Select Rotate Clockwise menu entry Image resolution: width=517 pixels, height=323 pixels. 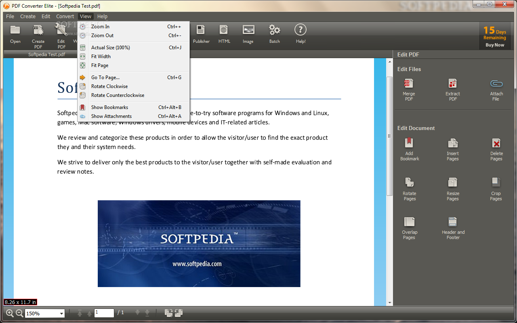tap(133, 86)
